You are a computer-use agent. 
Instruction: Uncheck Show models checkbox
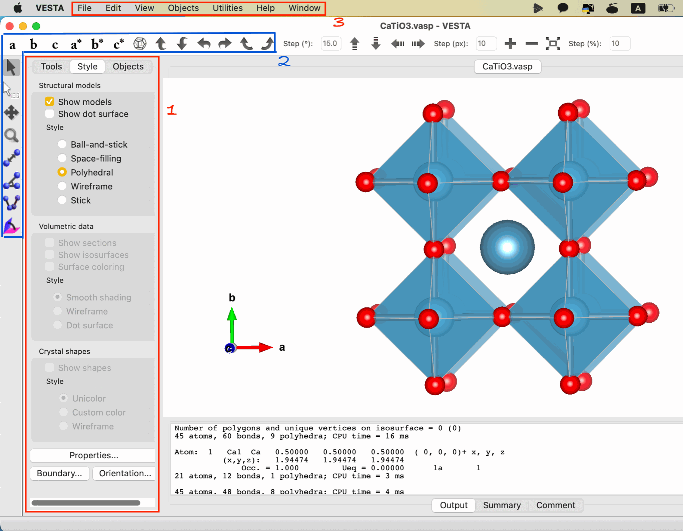[x=50, y=102]
